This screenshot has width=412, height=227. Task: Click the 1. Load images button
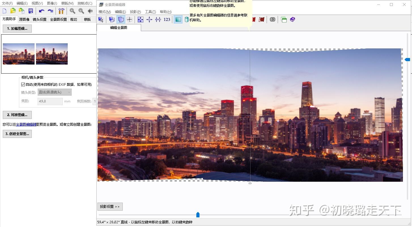pos(17,29)
